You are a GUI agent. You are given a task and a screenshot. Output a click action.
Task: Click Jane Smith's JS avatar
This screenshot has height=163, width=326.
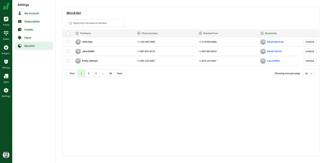tap(78, 51)
